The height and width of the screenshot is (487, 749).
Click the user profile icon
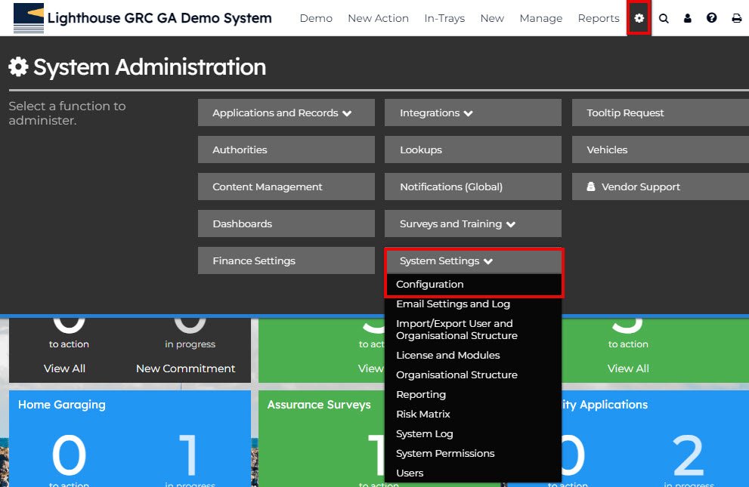[x=688, y=18]
